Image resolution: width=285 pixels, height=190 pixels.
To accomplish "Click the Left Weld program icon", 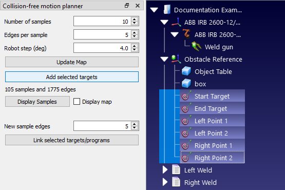I will coord(176,169).
